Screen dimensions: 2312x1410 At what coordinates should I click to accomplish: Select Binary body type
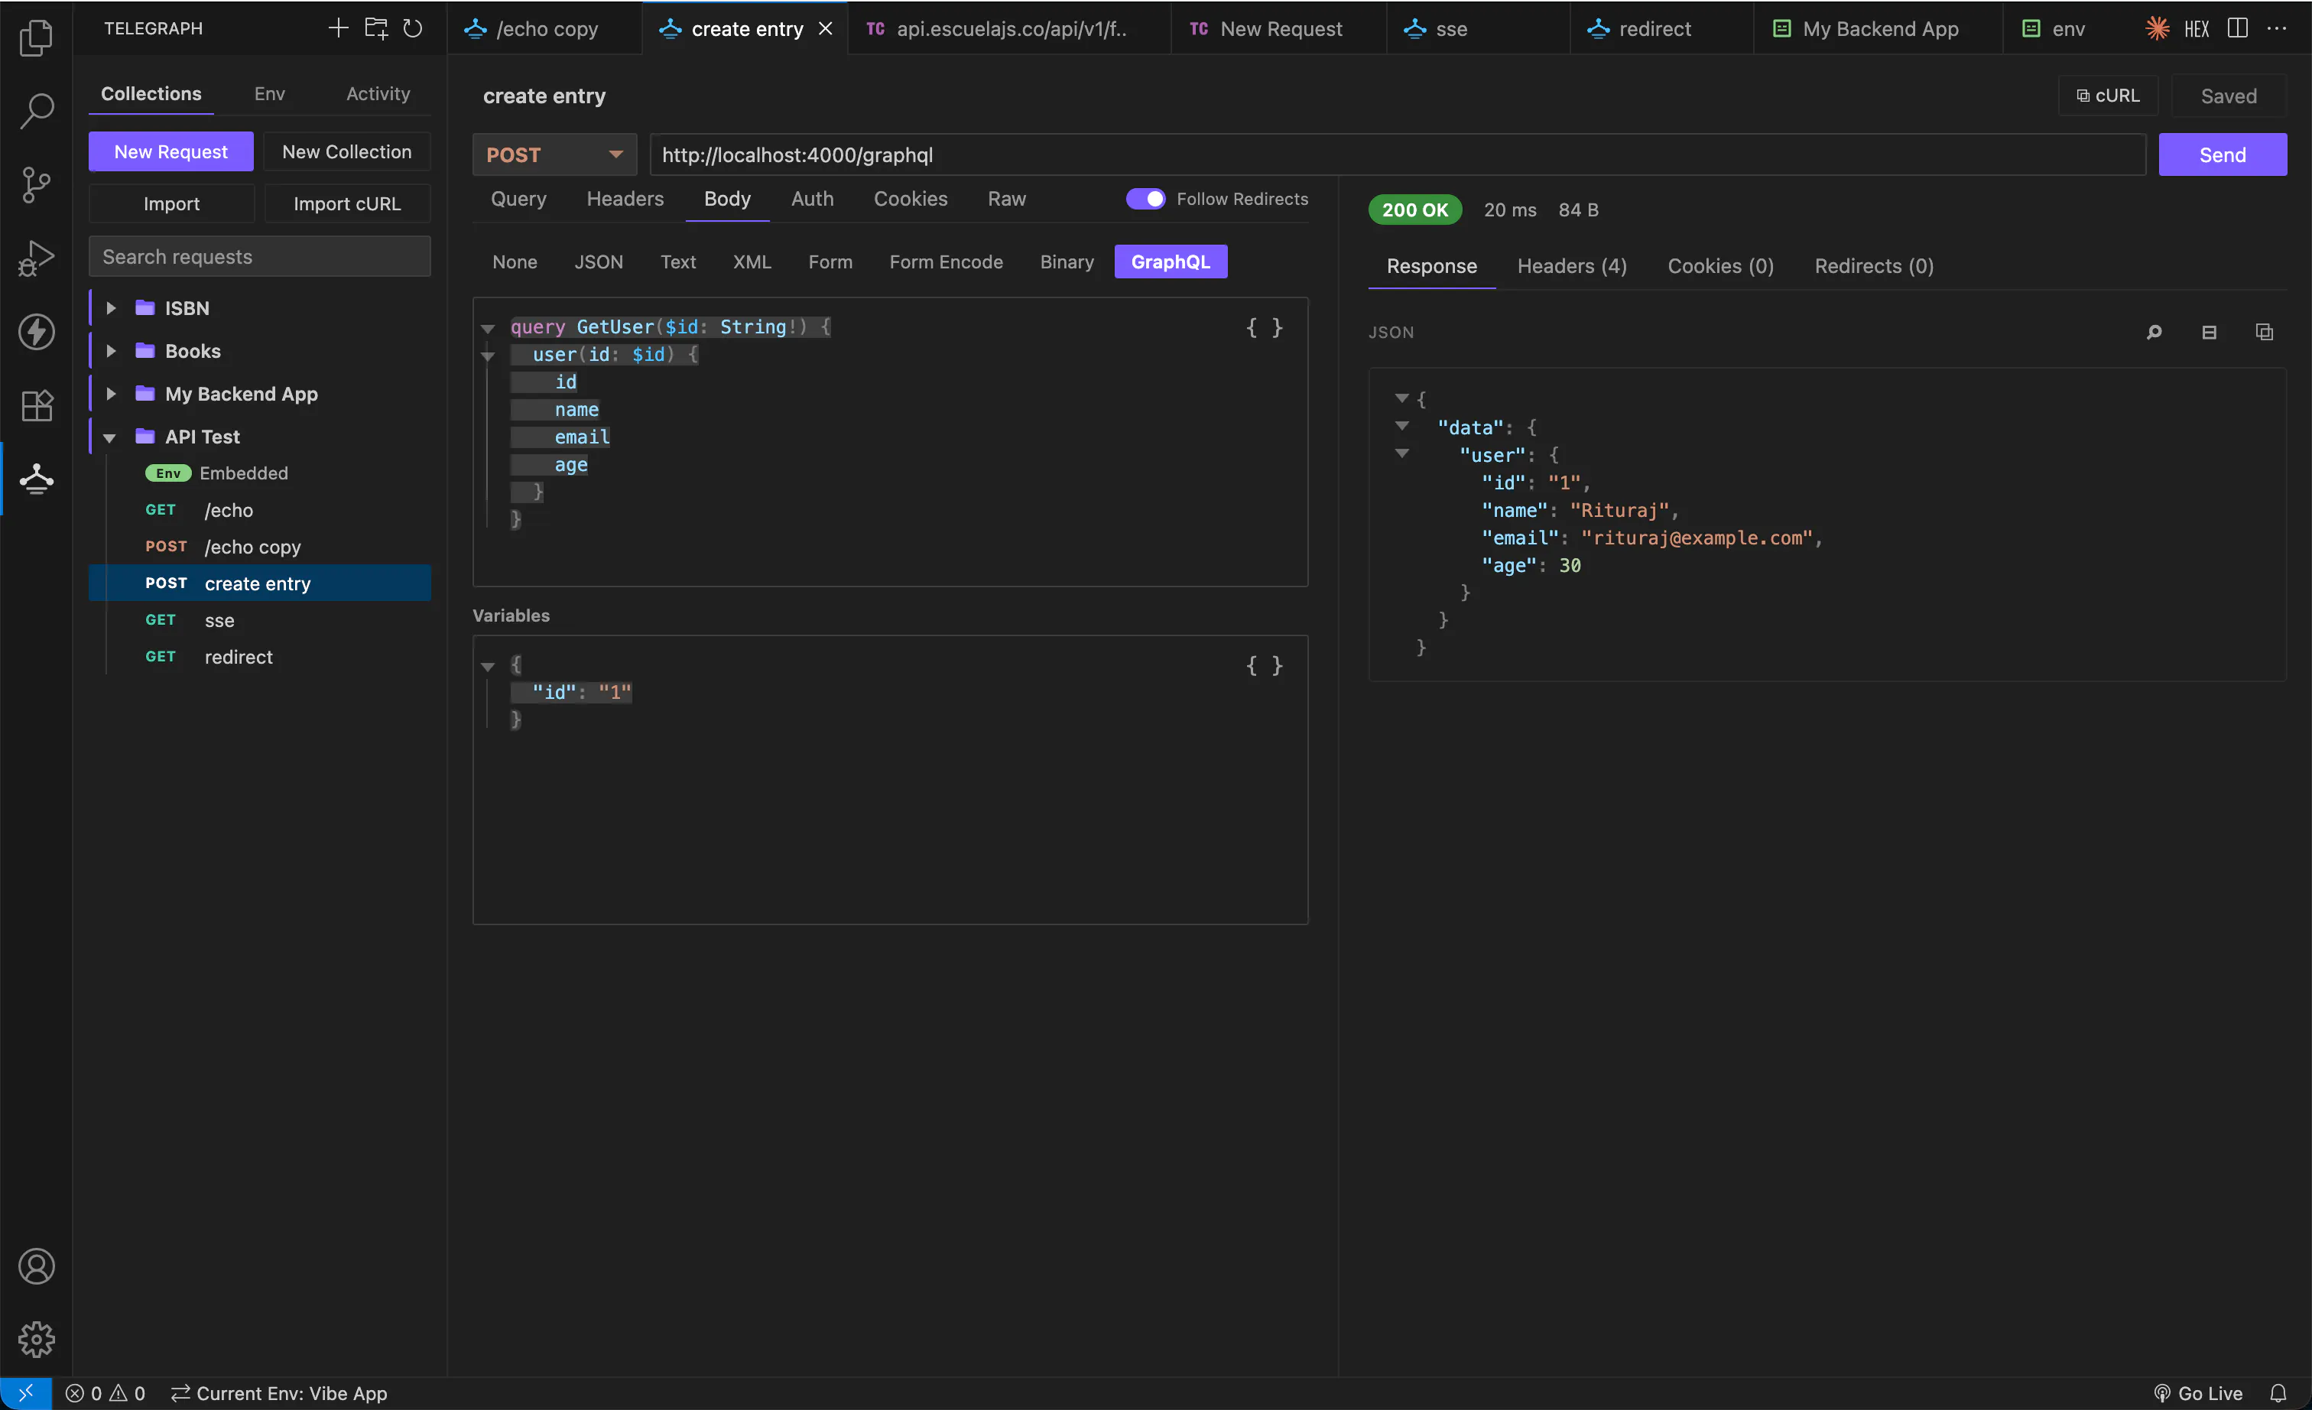click(1067, 262)
